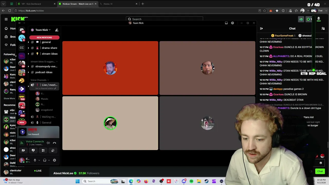Share your screen in Discord voice
This screenshot has height=185, width=329.
tap(33, 150)
